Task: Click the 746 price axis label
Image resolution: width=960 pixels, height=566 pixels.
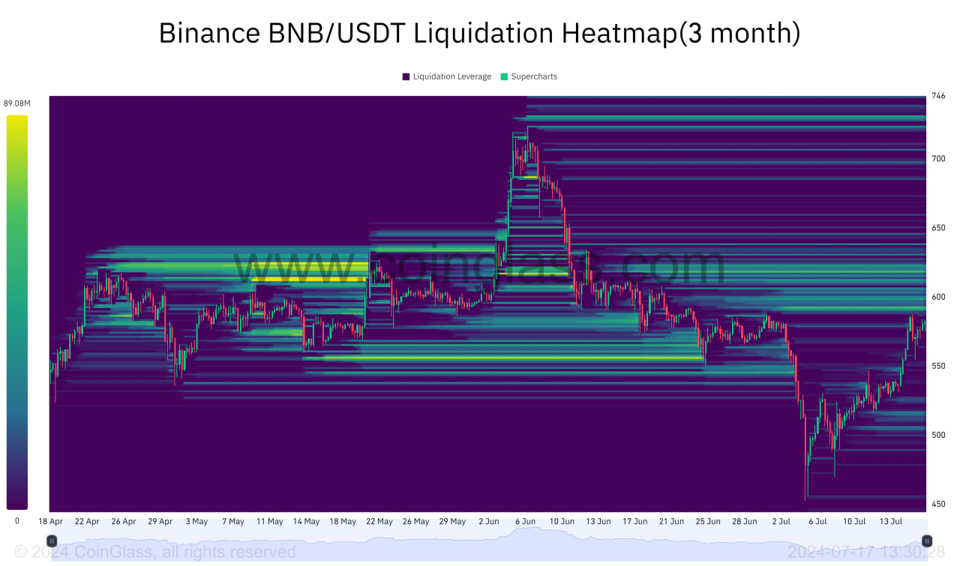Action: (x=938, y=96)
